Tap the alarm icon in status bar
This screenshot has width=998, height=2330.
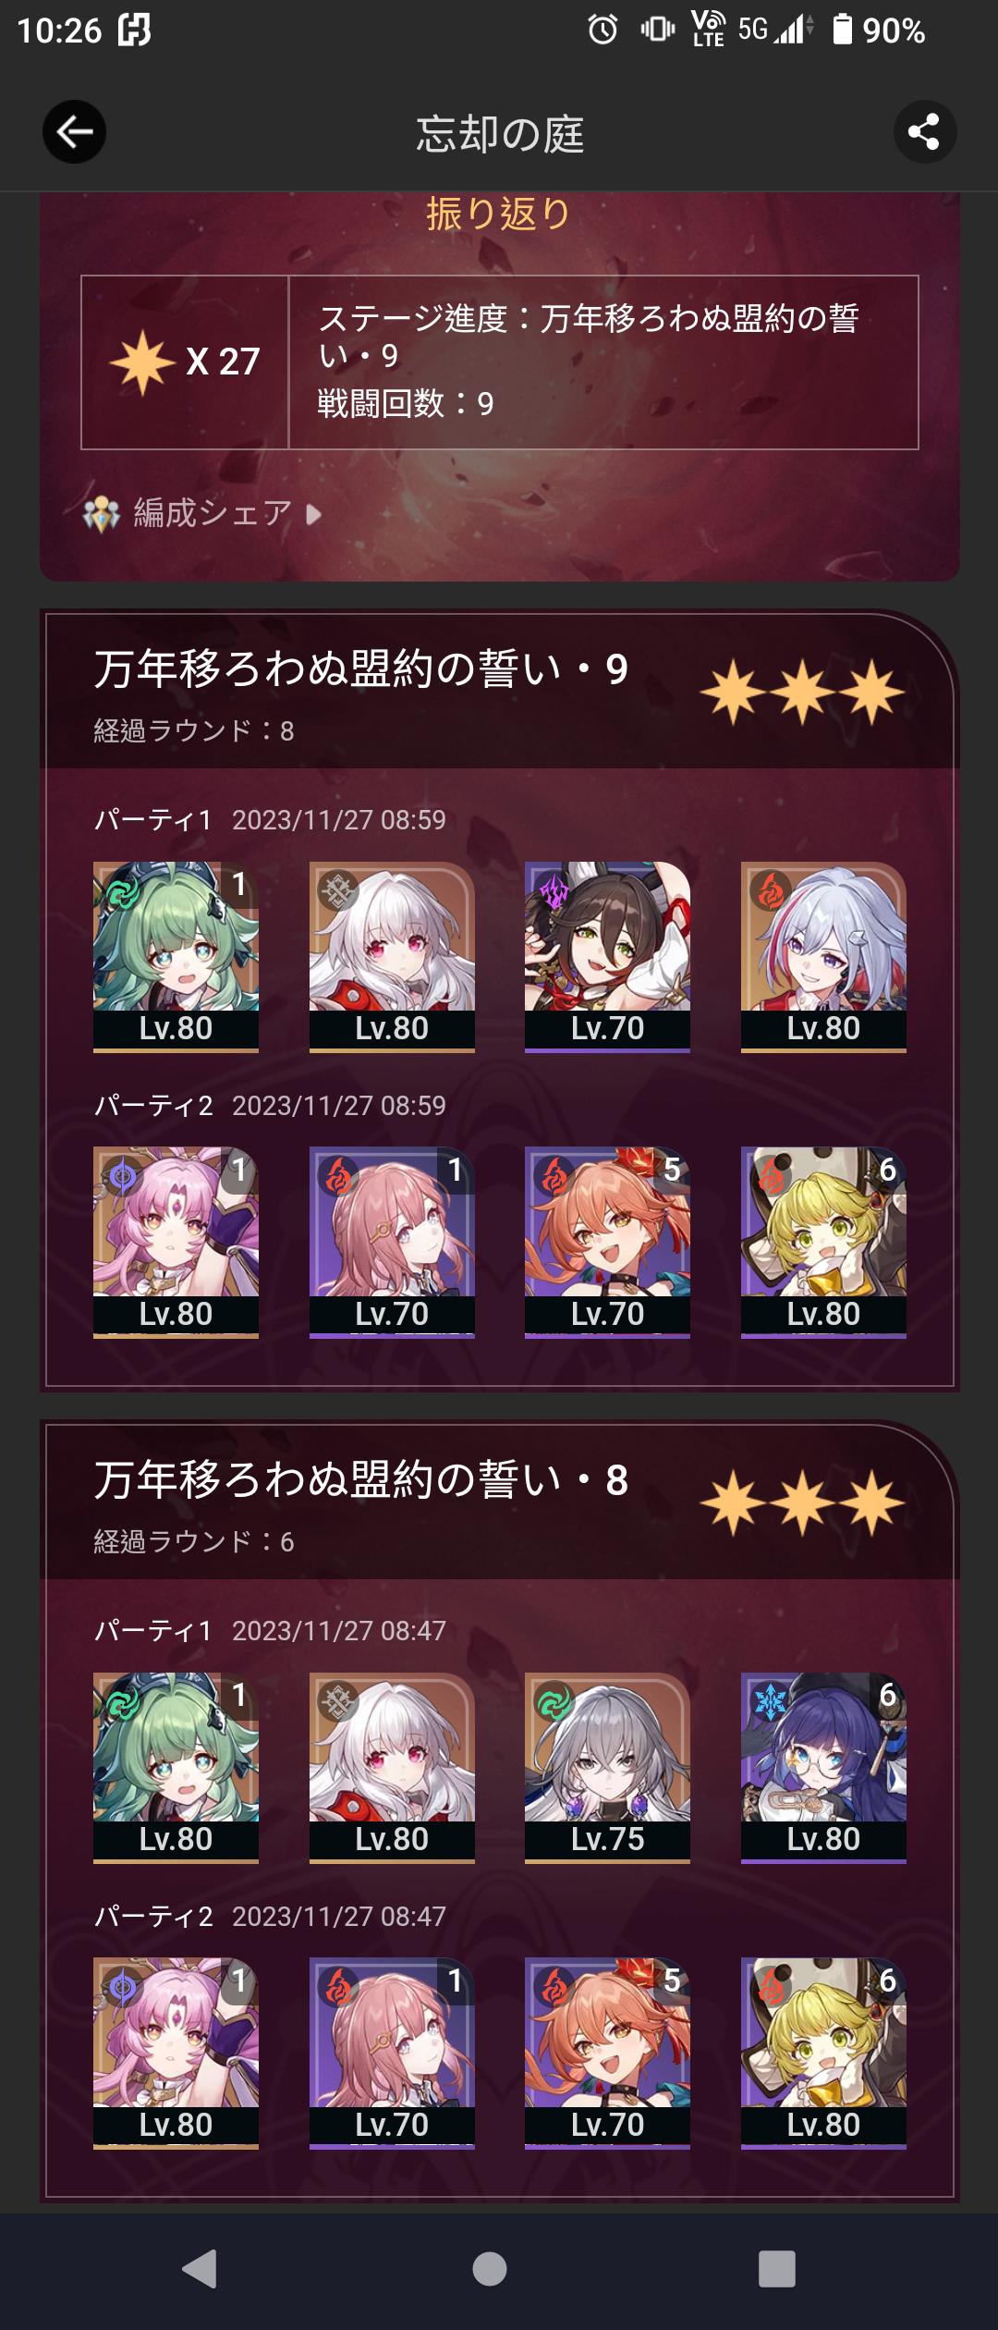(602, 31)
